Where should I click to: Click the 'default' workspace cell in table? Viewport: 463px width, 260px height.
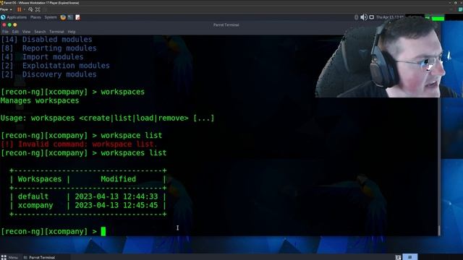pyautogui.click(x=33, y=196)
